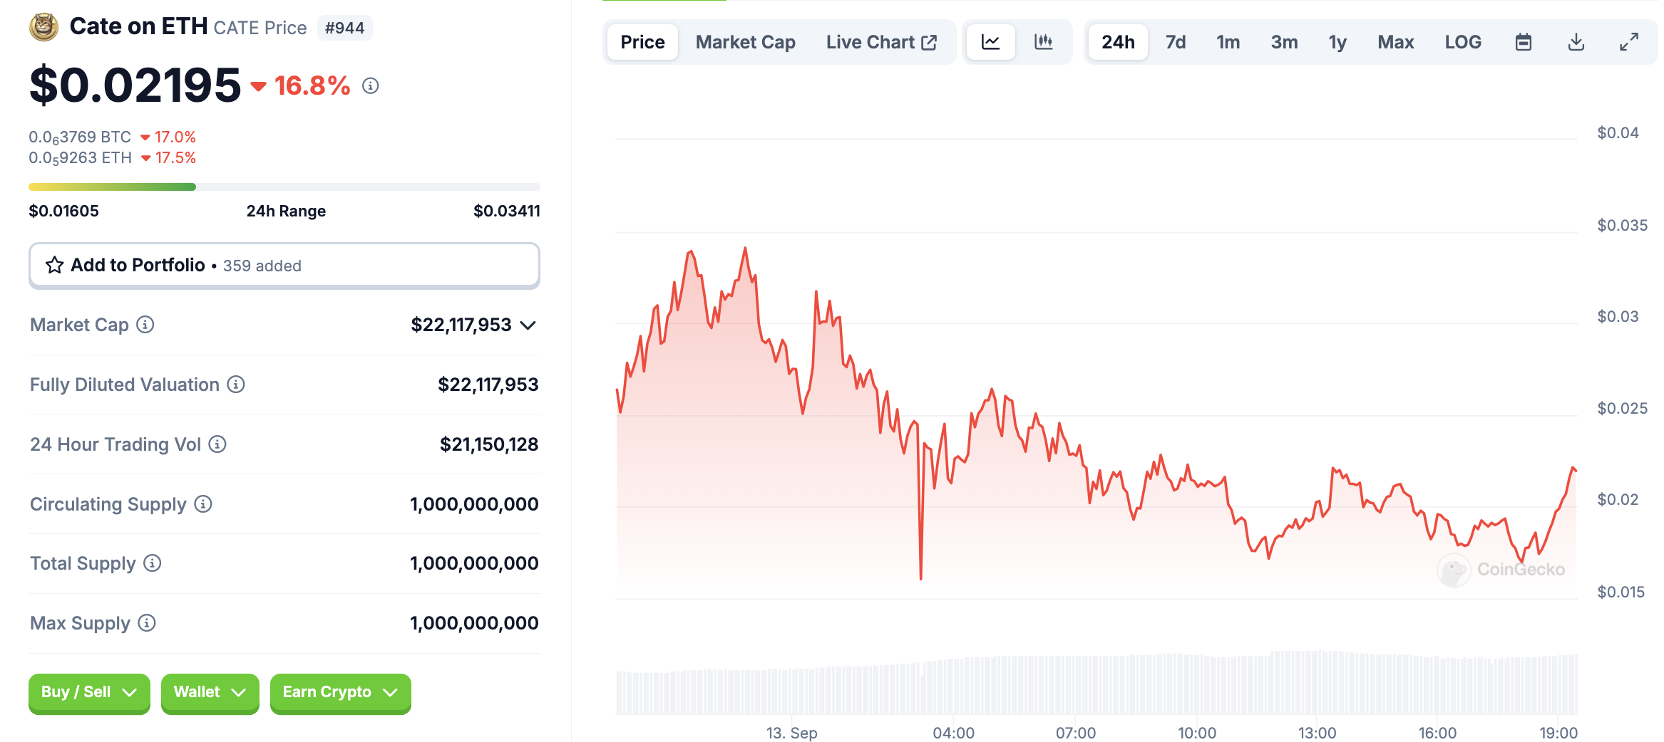Select the 1y time range

1337,42
